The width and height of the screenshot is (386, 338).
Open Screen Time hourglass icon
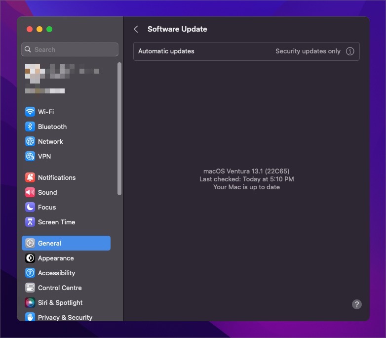click(30, 222)
